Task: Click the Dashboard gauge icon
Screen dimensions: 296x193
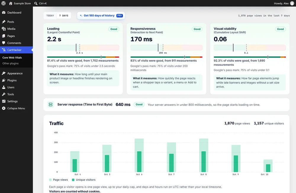Action: [x=4, y=12]
